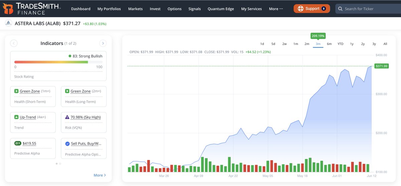Select the 2m chart range

(x=307, y=44)
